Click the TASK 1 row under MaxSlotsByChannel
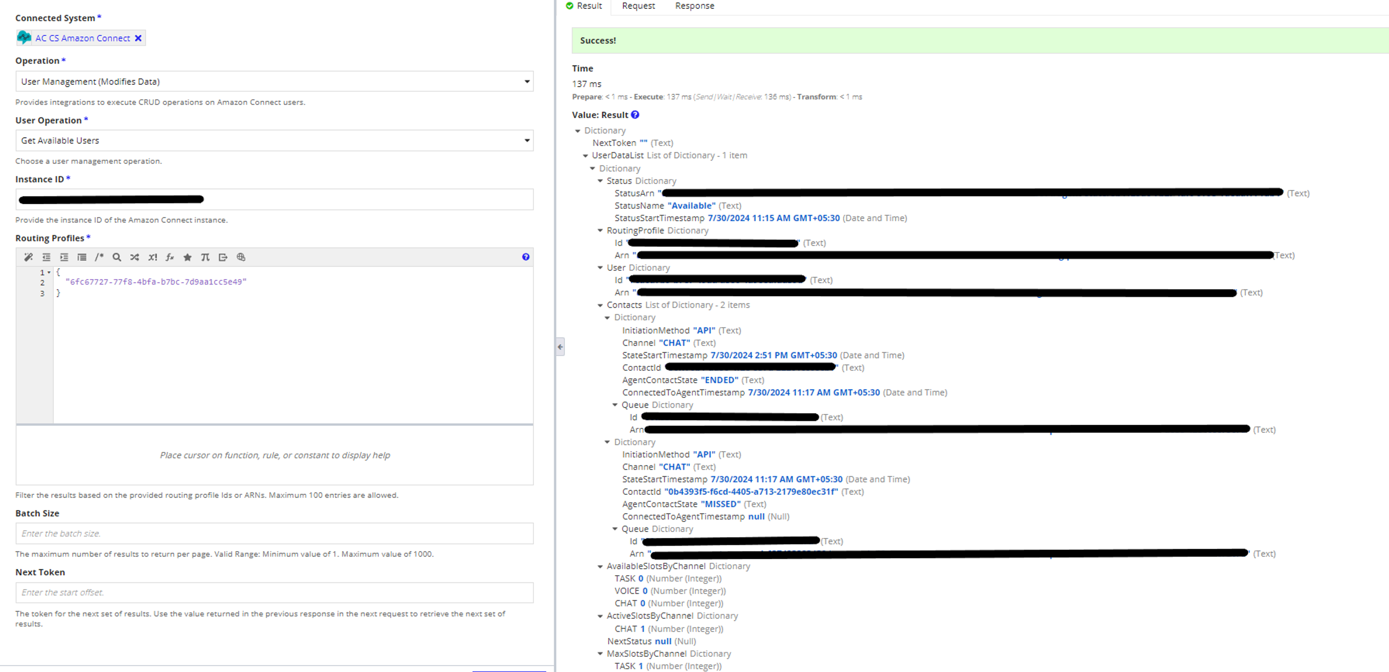Viewport: 1389px width, 672px height. point(667,666)
